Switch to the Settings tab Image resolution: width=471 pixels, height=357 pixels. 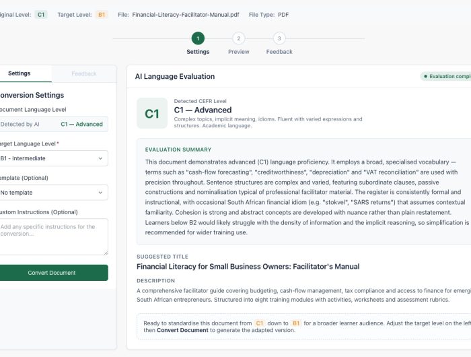tap(20, 73)
